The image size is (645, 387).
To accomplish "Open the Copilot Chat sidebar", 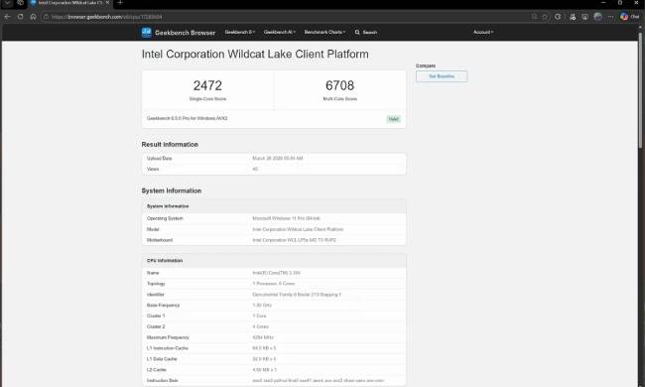I will [630, 17].
